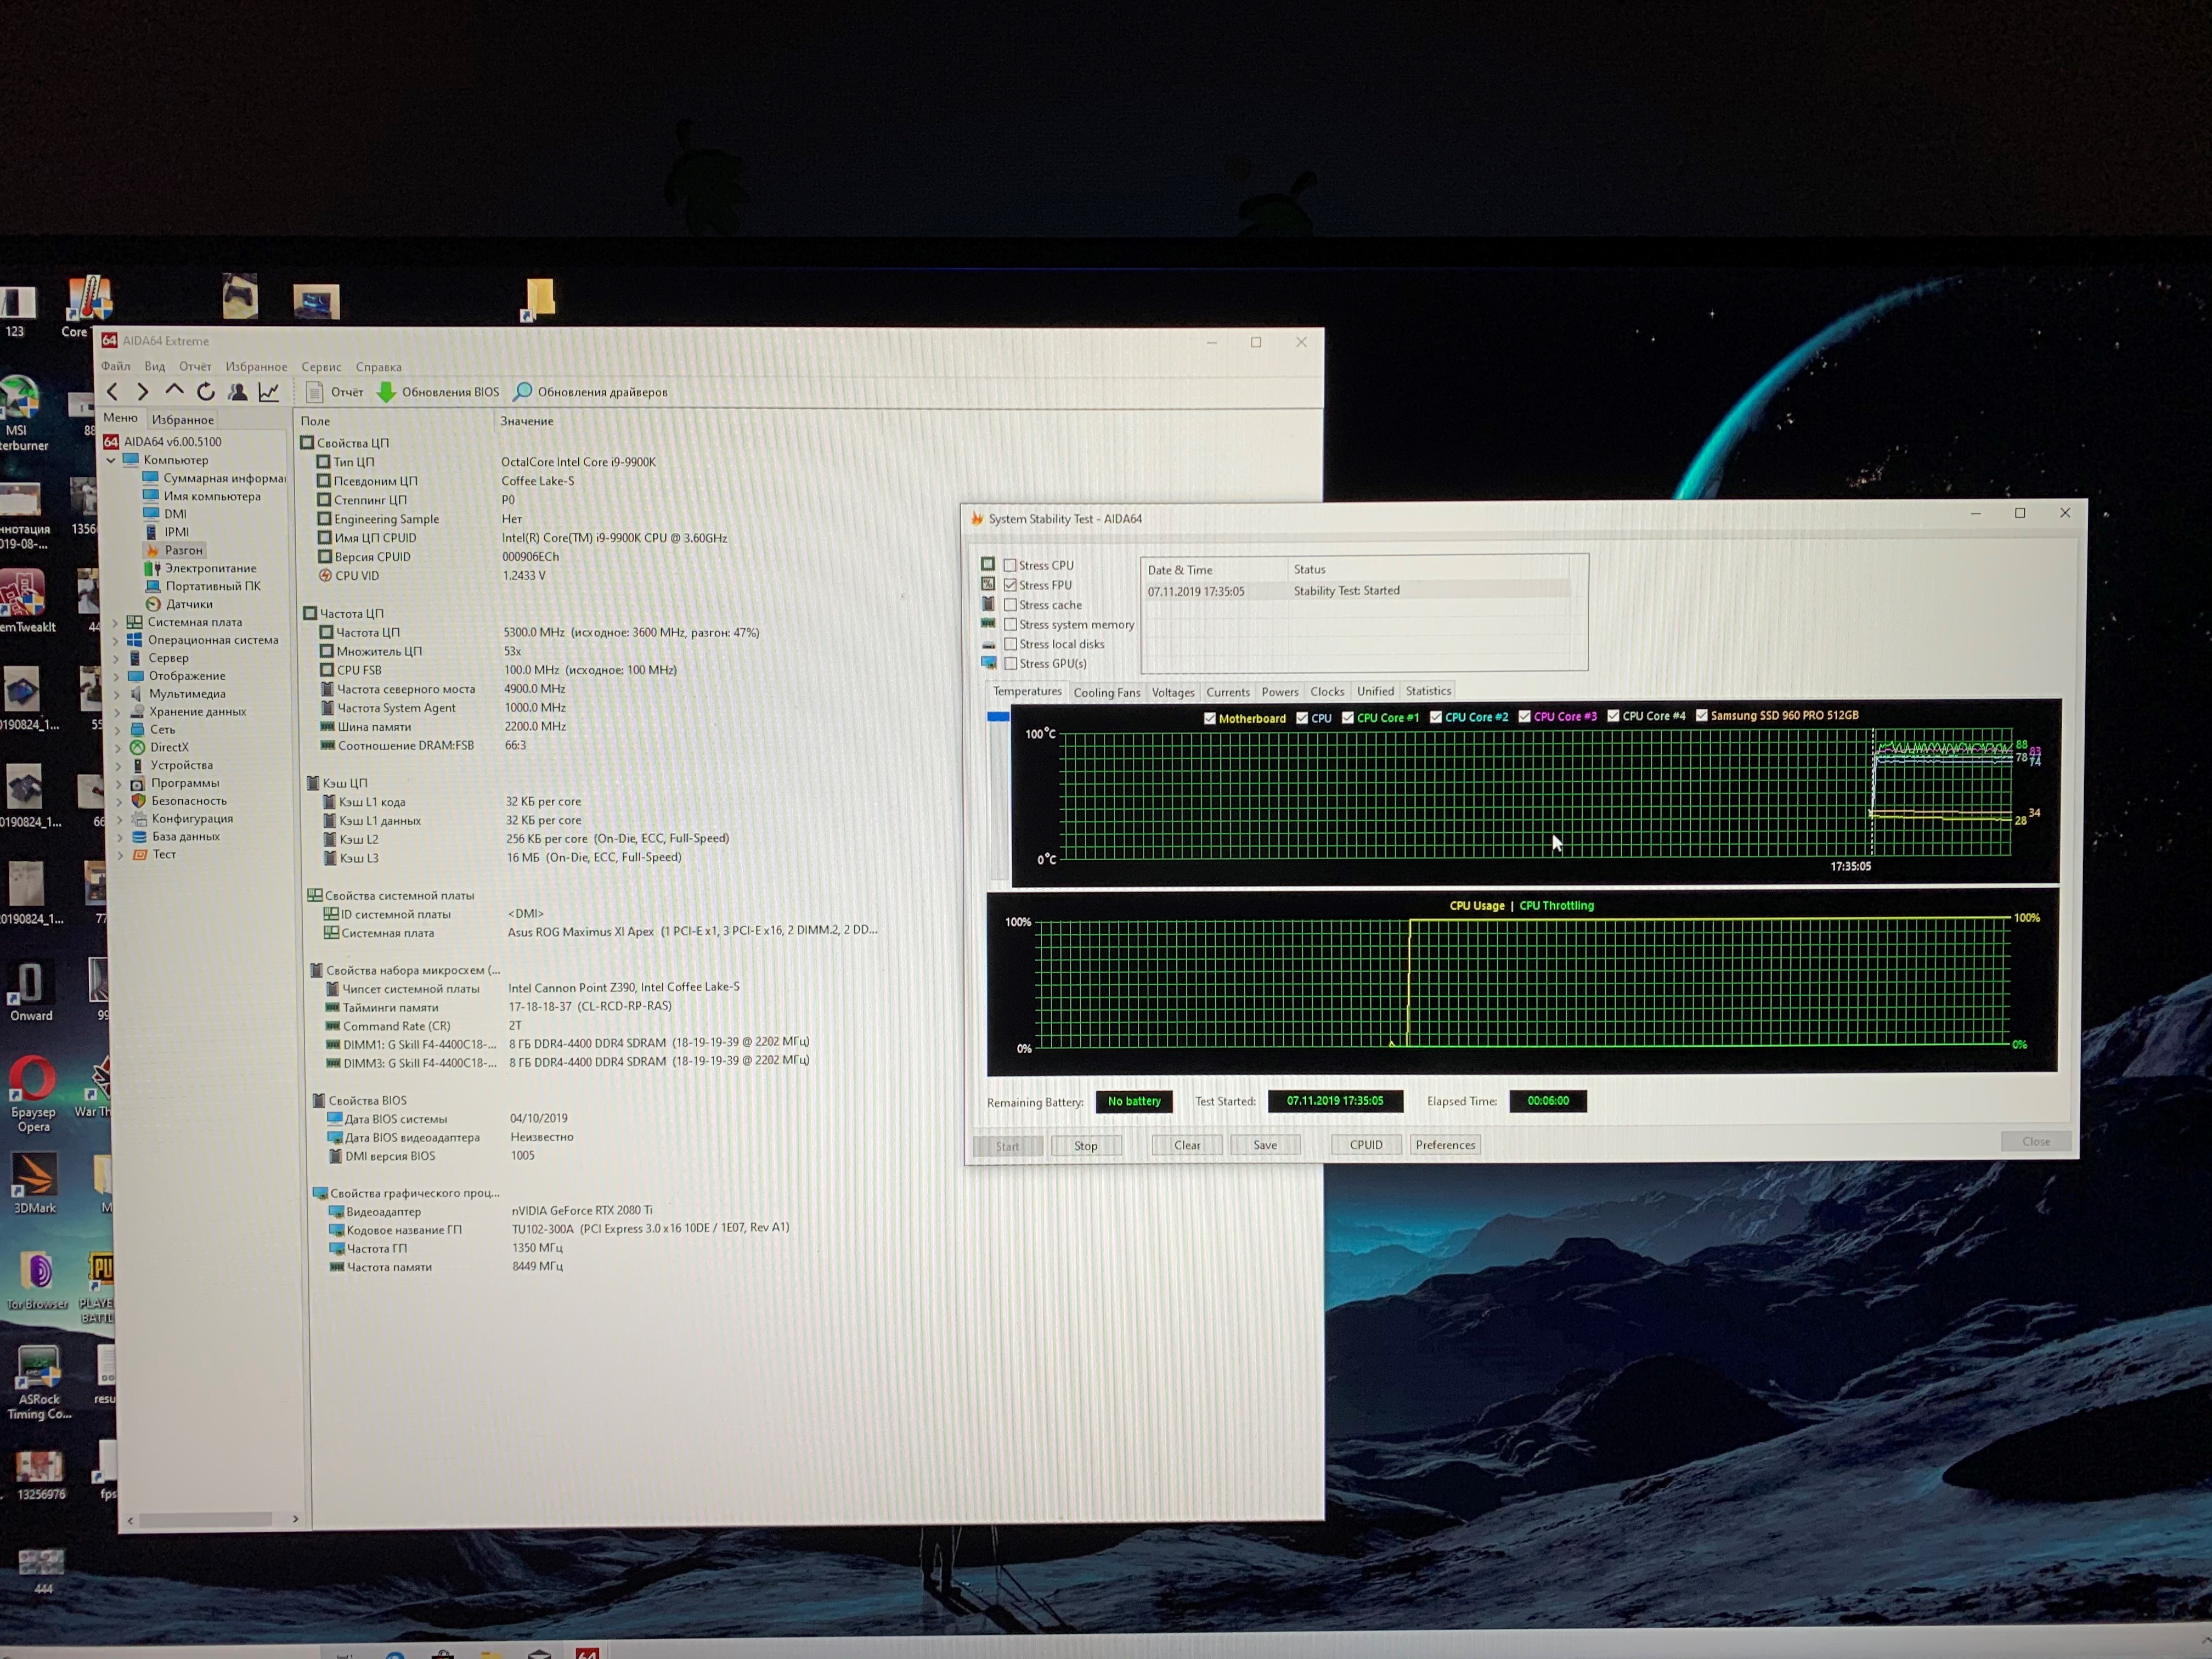Collapse the Компьютер tree node
Viewport: 2212px width, 1659px height.
pos(111,460)
